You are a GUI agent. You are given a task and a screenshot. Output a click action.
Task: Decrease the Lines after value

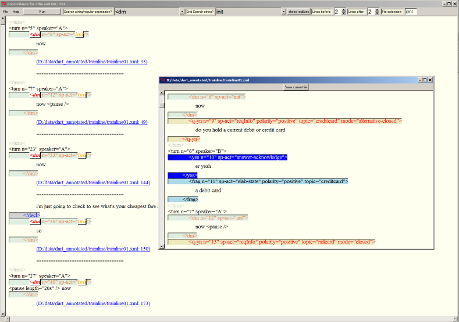click(x=377, y=13)
